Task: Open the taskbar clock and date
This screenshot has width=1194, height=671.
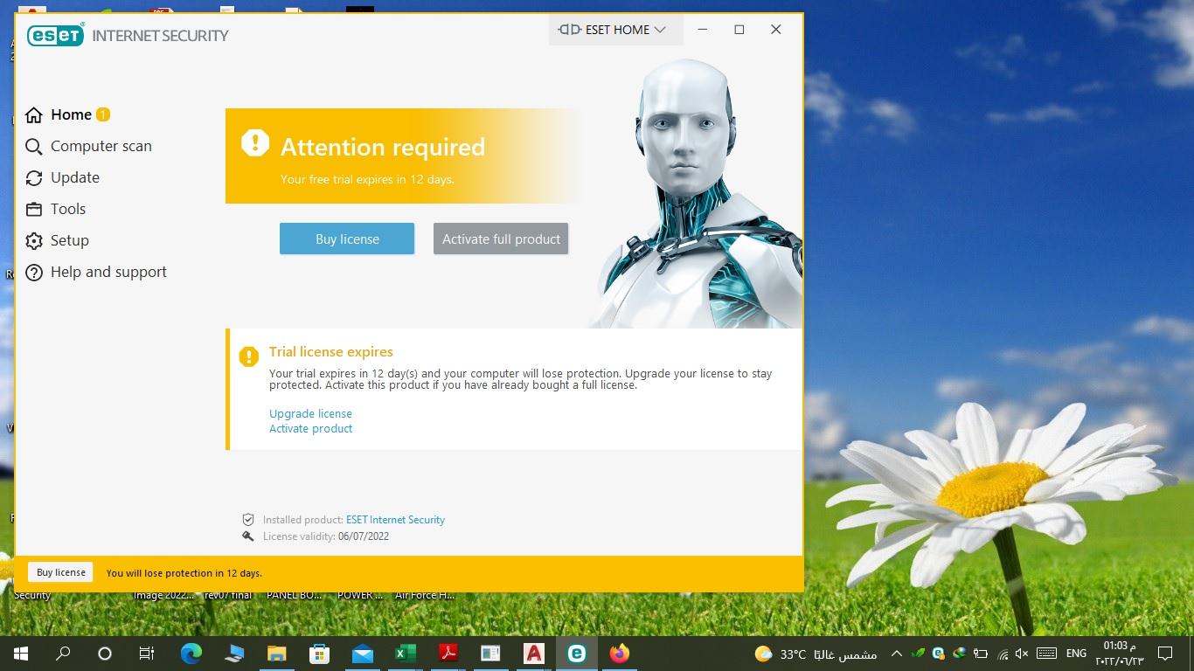Action: pos(1120,654)
